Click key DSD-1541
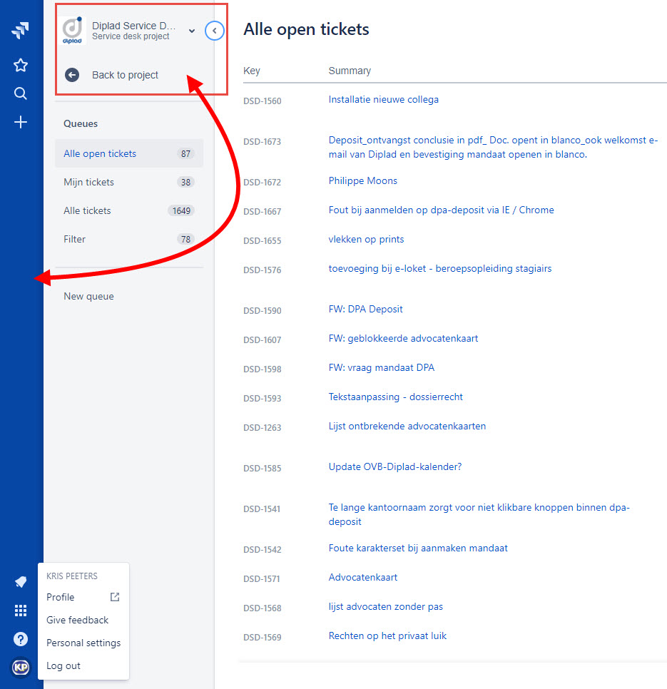Screen dimensions: 667x689 [262, 509]
